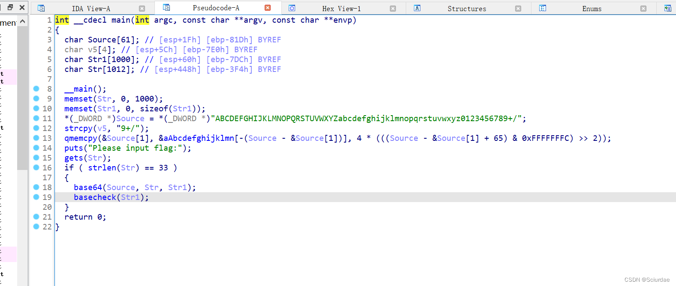Toggle breakpoint dot on line 18
676x286 pixels.
pos(36,187)
